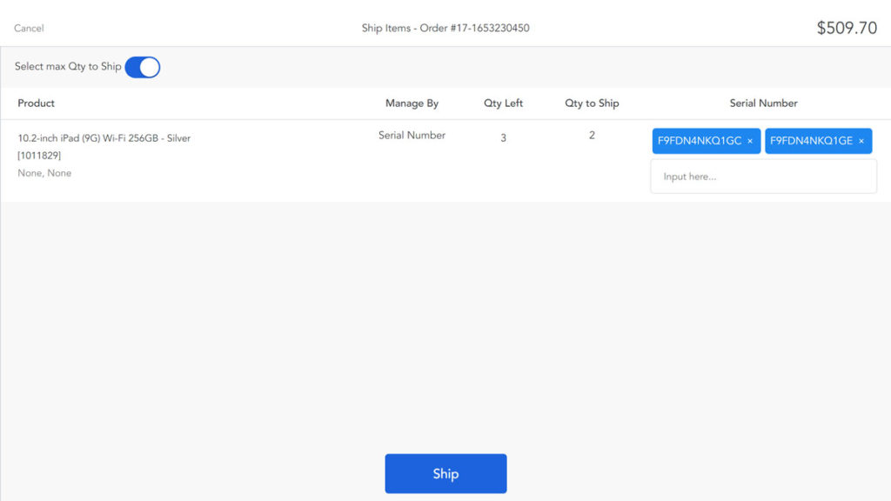The image size is (891, 501).
Task: Click the Qty to Ship column header
Action: [x=592, y=103]
